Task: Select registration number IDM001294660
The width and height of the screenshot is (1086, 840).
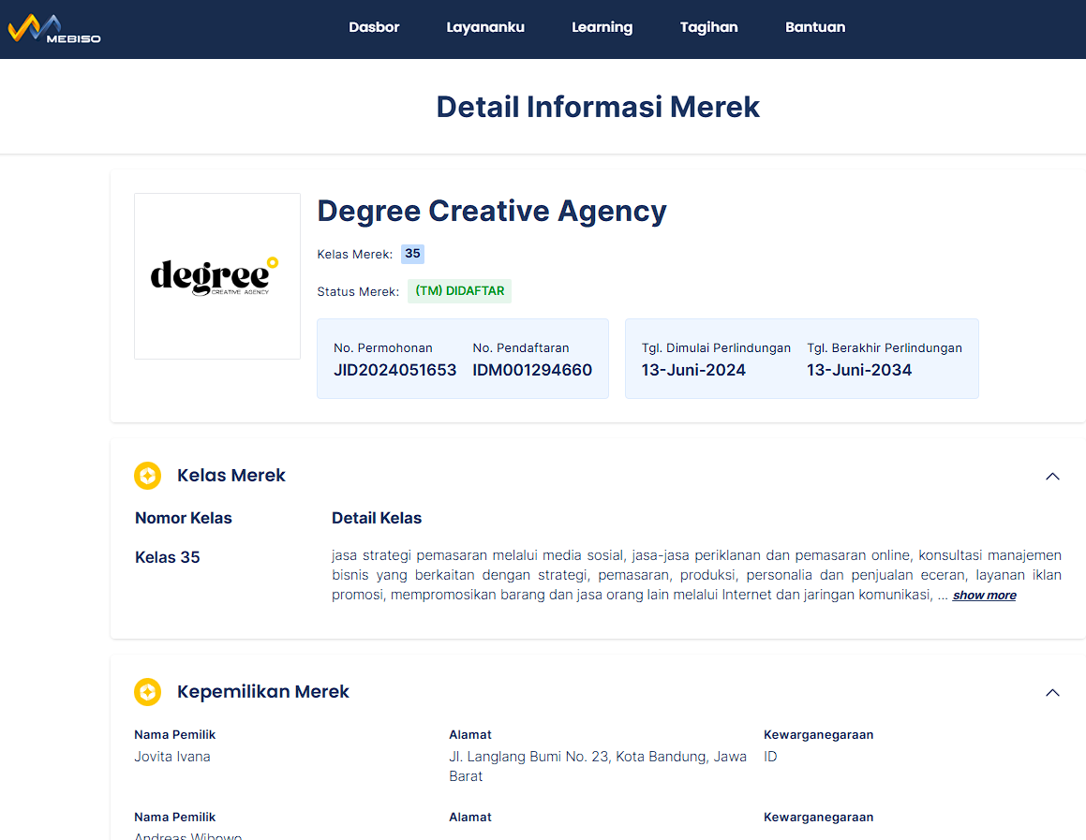Action: click(532, 370)
